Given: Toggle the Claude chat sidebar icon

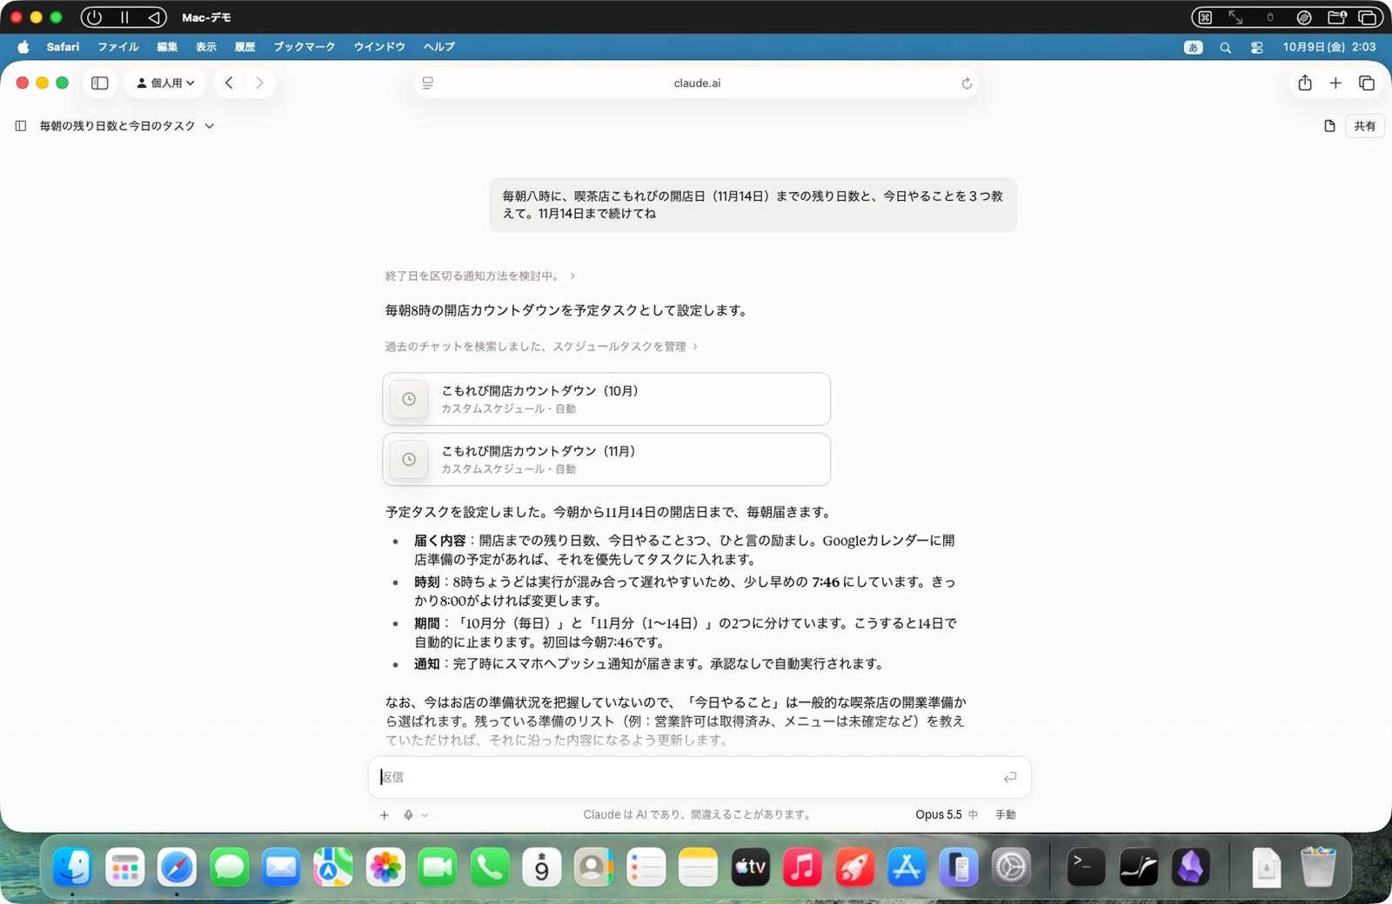Looking at the screenshot, I should [21, 126].
